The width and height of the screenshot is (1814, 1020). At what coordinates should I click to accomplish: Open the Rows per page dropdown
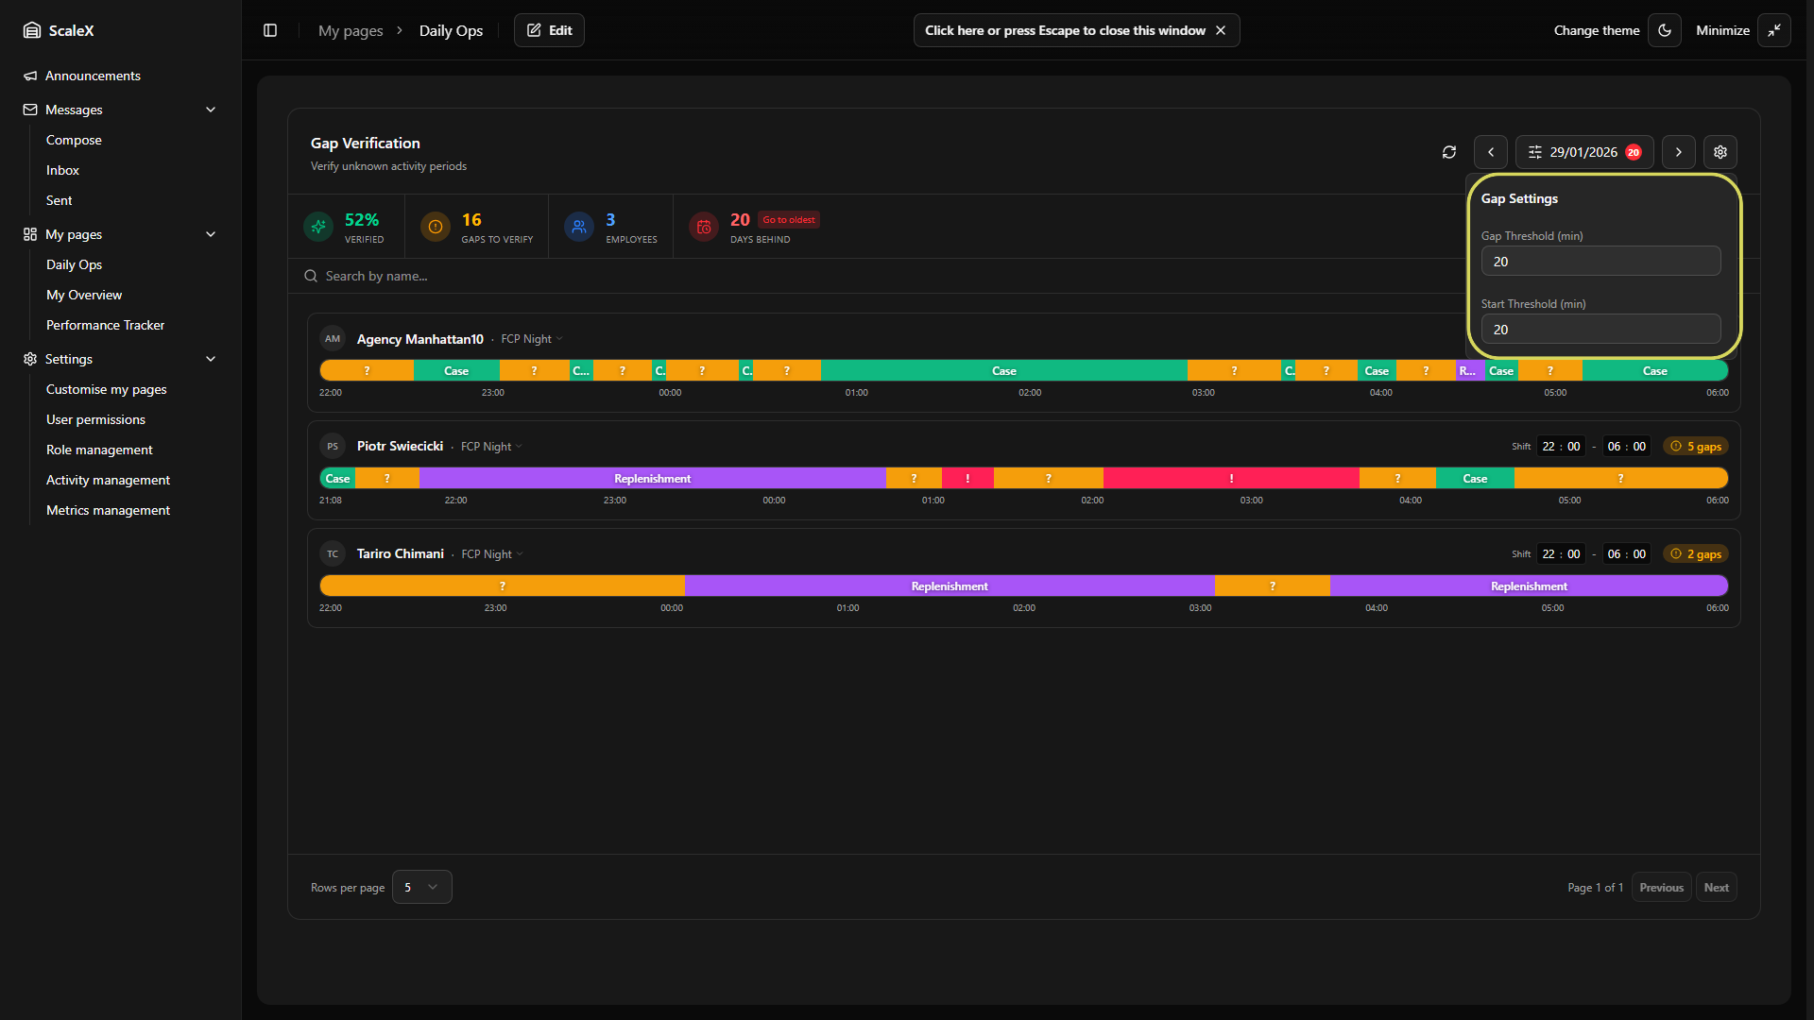click(421, 887)
